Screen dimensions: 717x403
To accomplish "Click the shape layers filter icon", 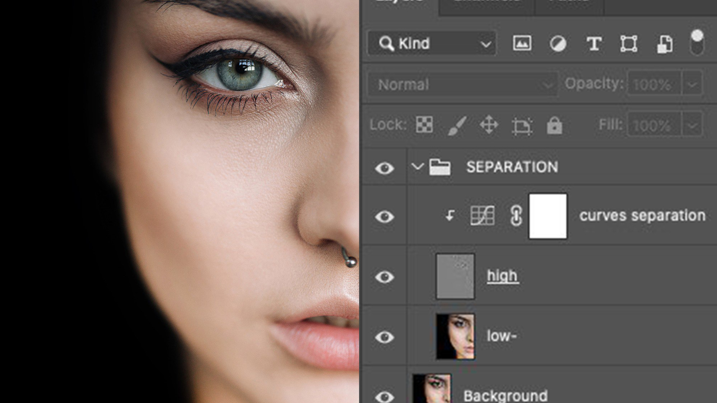I will 629,43.
